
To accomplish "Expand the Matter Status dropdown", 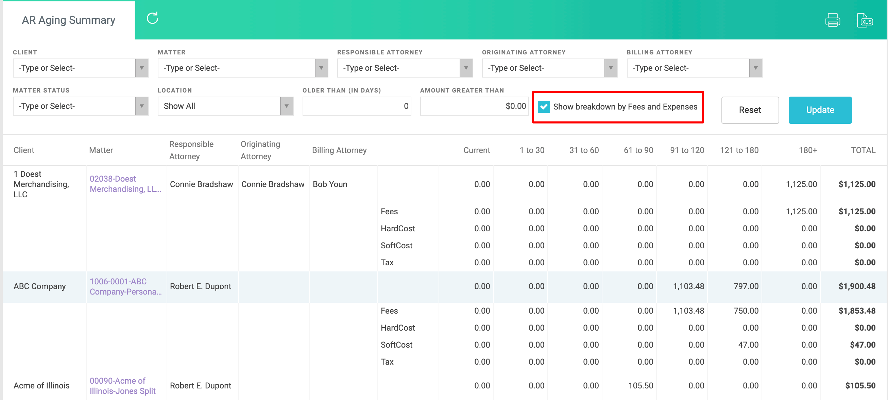I will click(x=141, y=106).
